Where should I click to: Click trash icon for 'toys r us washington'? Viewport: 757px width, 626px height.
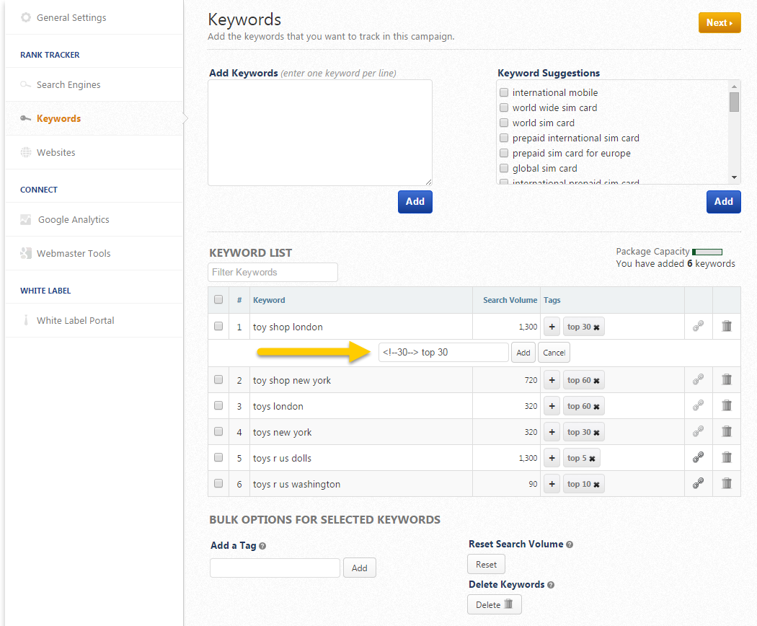[727, 484]
